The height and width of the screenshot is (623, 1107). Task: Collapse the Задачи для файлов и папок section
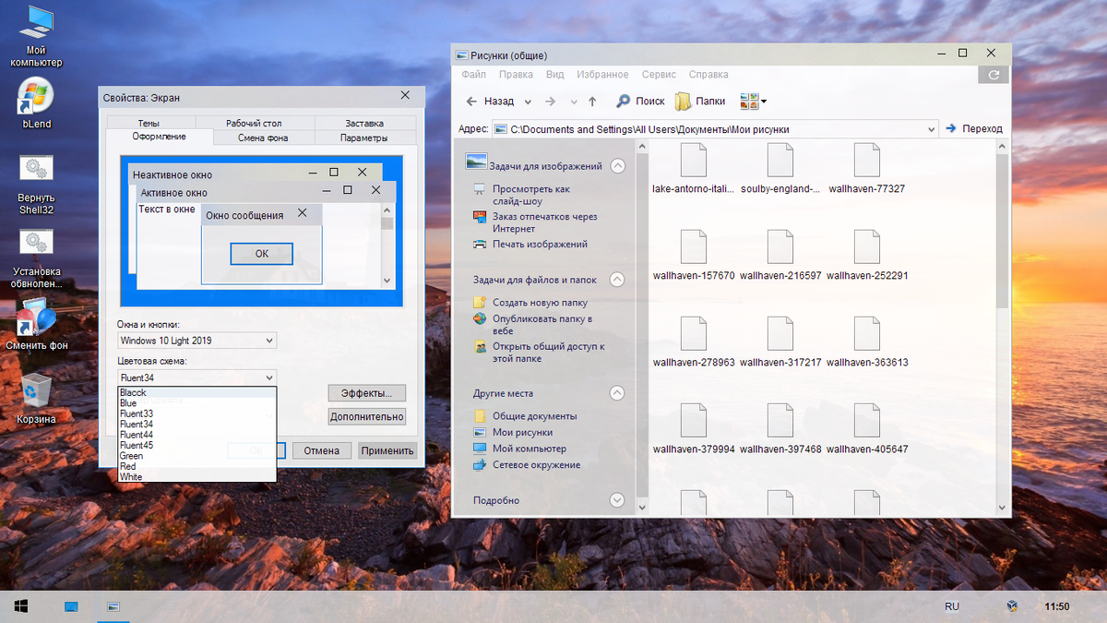616,279
